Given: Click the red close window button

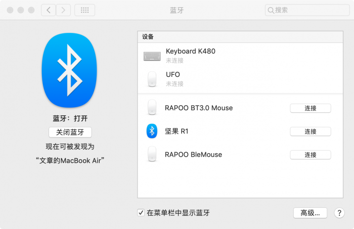Looking at the screenshot, I should 11,10.
